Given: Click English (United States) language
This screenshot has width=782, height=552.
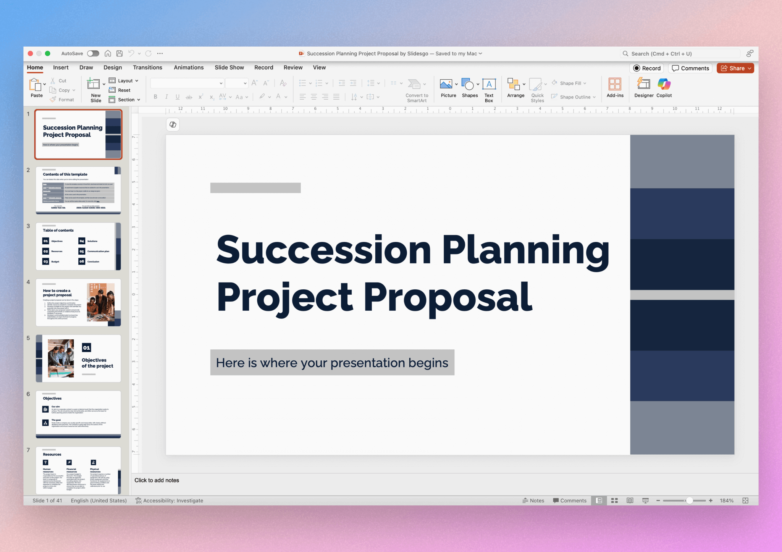Looking at the screenshot, I should tap(99, 500).
